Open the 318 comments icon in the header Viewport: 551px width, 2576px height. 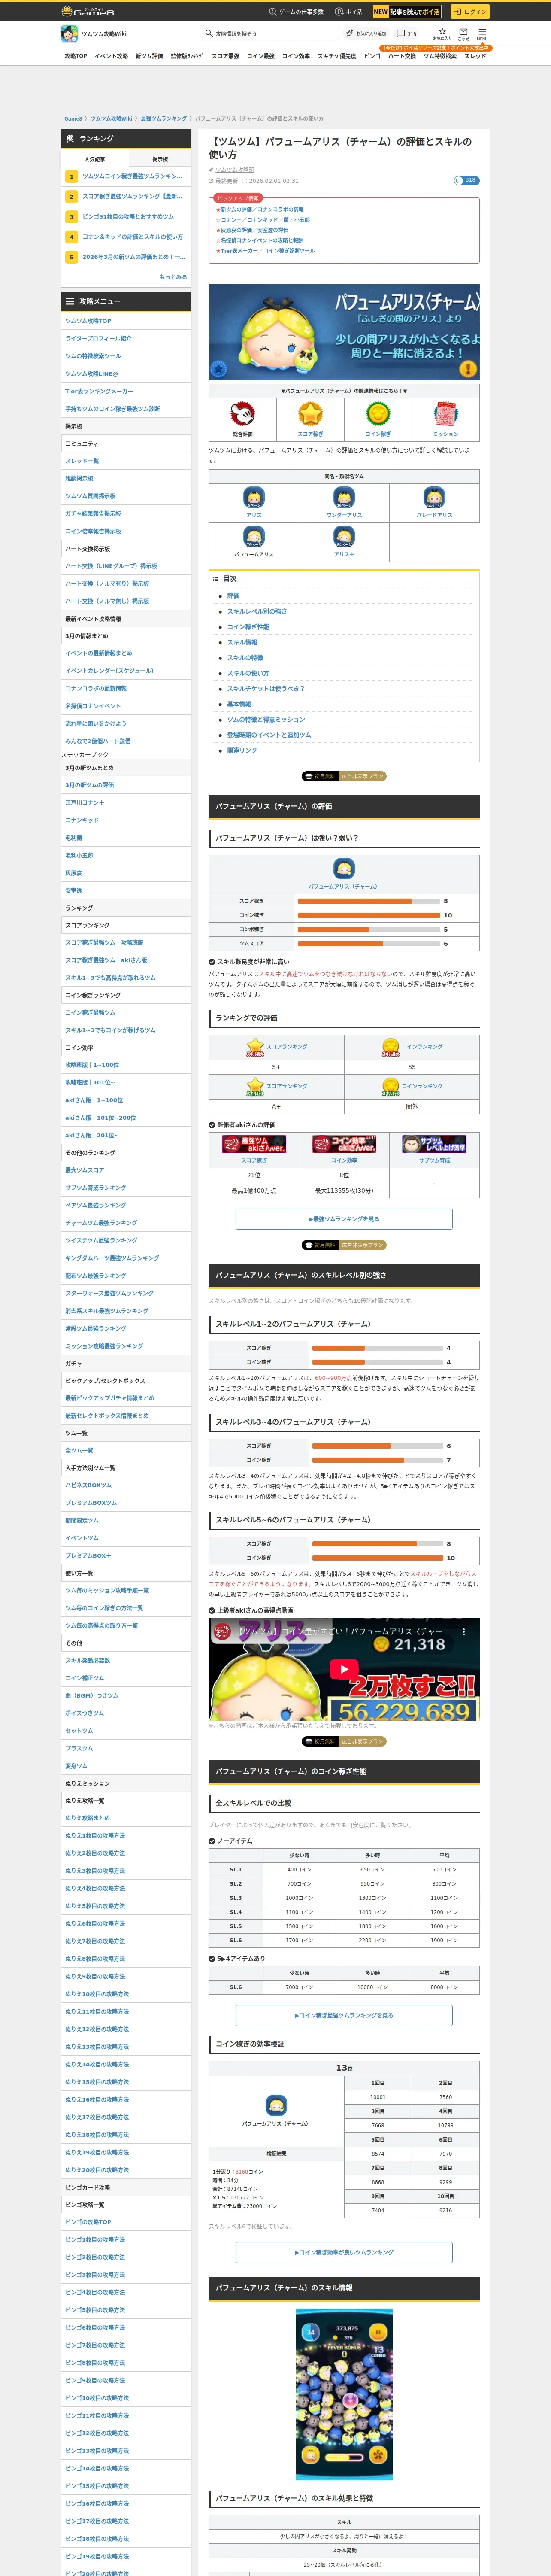[406, 34]
